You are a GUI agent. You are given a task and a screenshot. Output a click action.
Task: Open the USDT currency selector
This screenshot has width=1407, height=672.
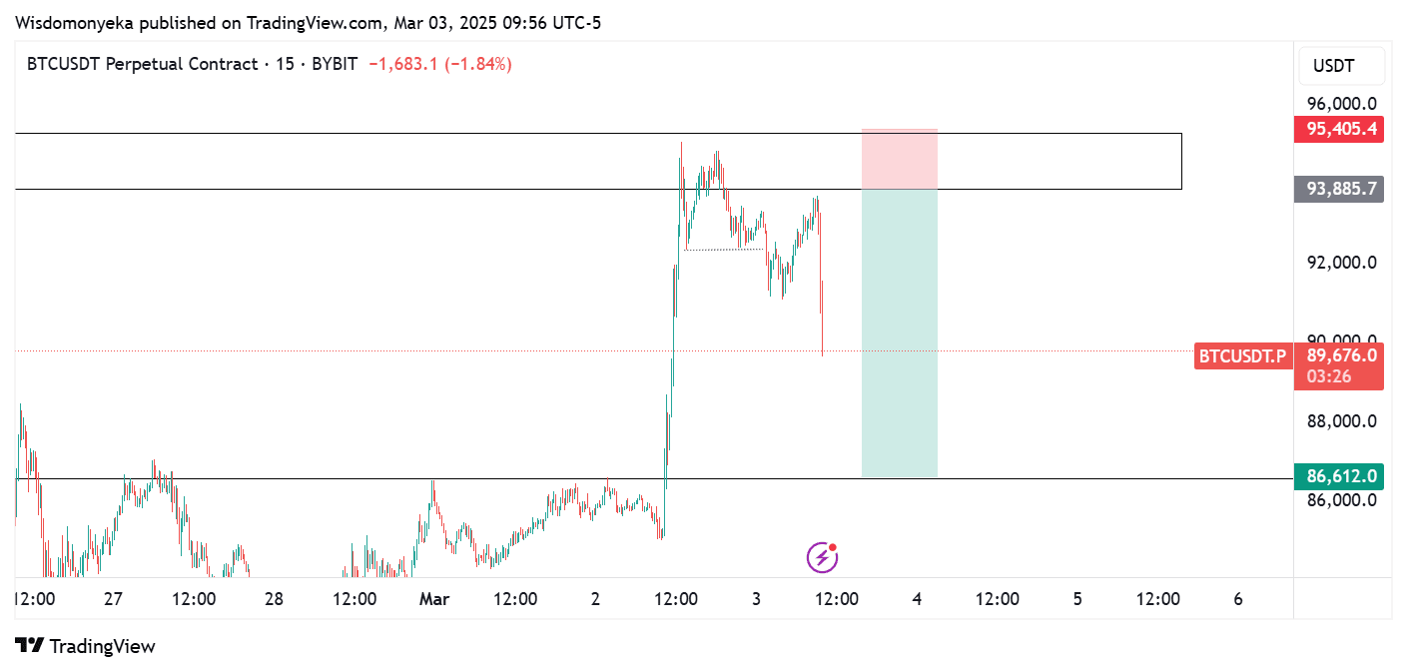click(x=1334, y=66)
